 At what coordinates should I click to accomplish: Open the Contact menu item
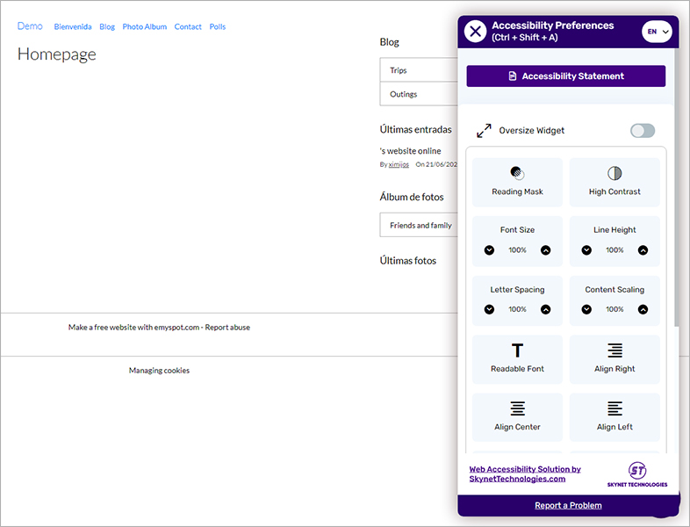pos(188,27)
